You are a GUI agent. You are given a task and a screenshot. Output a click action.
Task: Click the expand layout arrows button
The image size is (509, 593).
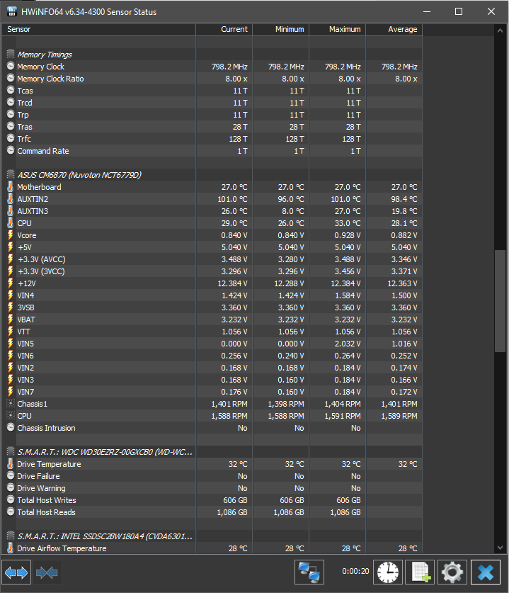(x=16, y=572)
